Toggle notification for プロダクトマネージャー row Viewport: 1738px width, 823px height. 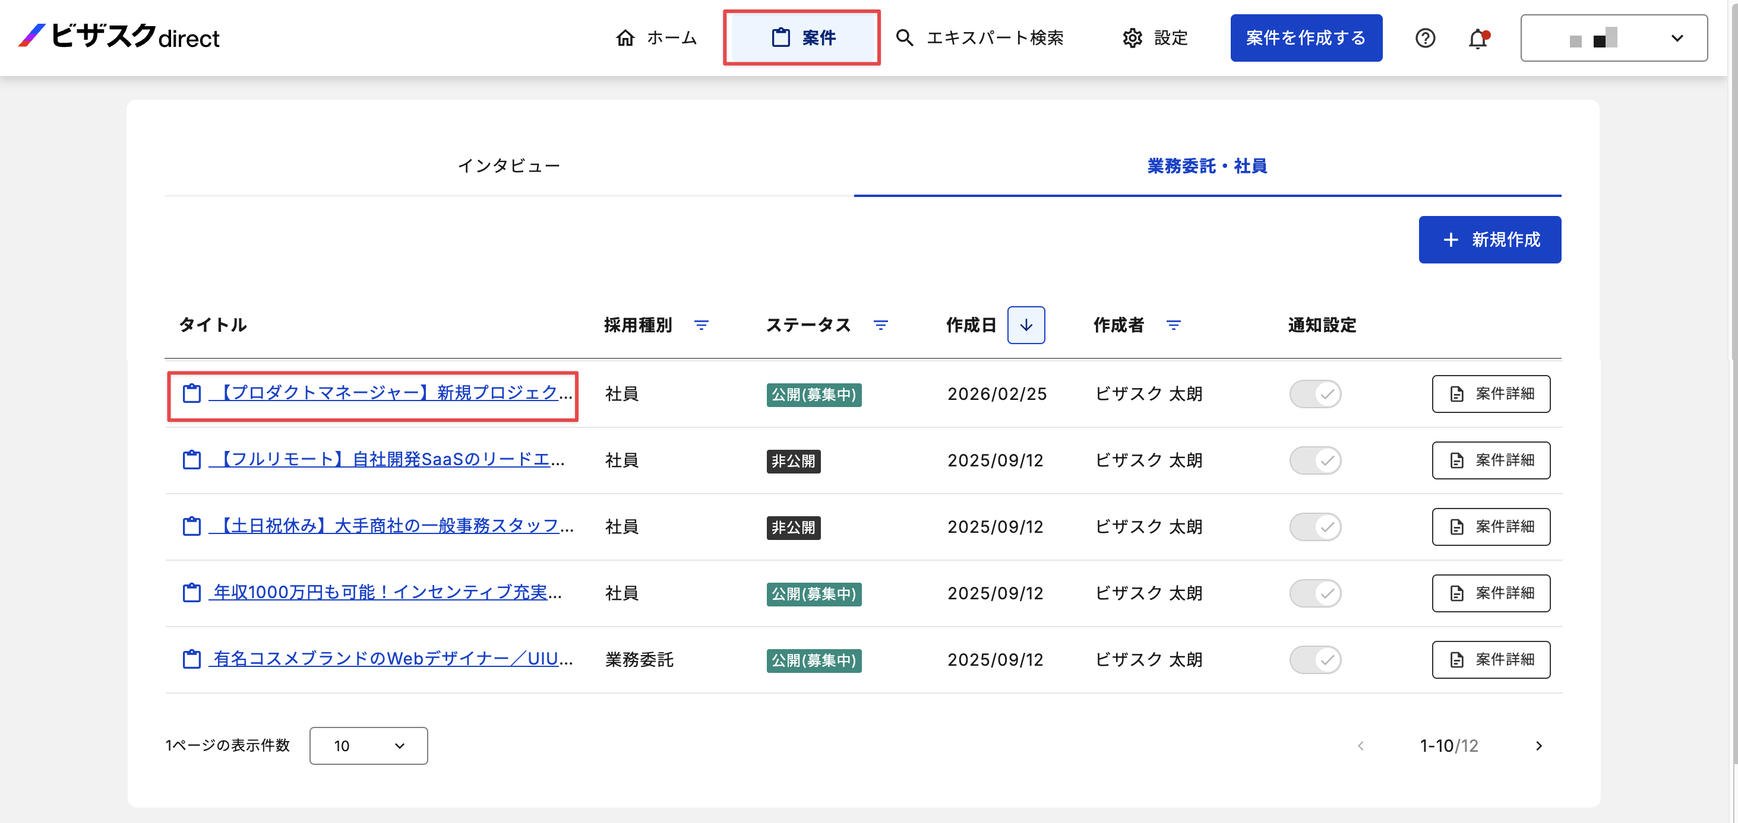[1316, 393]
